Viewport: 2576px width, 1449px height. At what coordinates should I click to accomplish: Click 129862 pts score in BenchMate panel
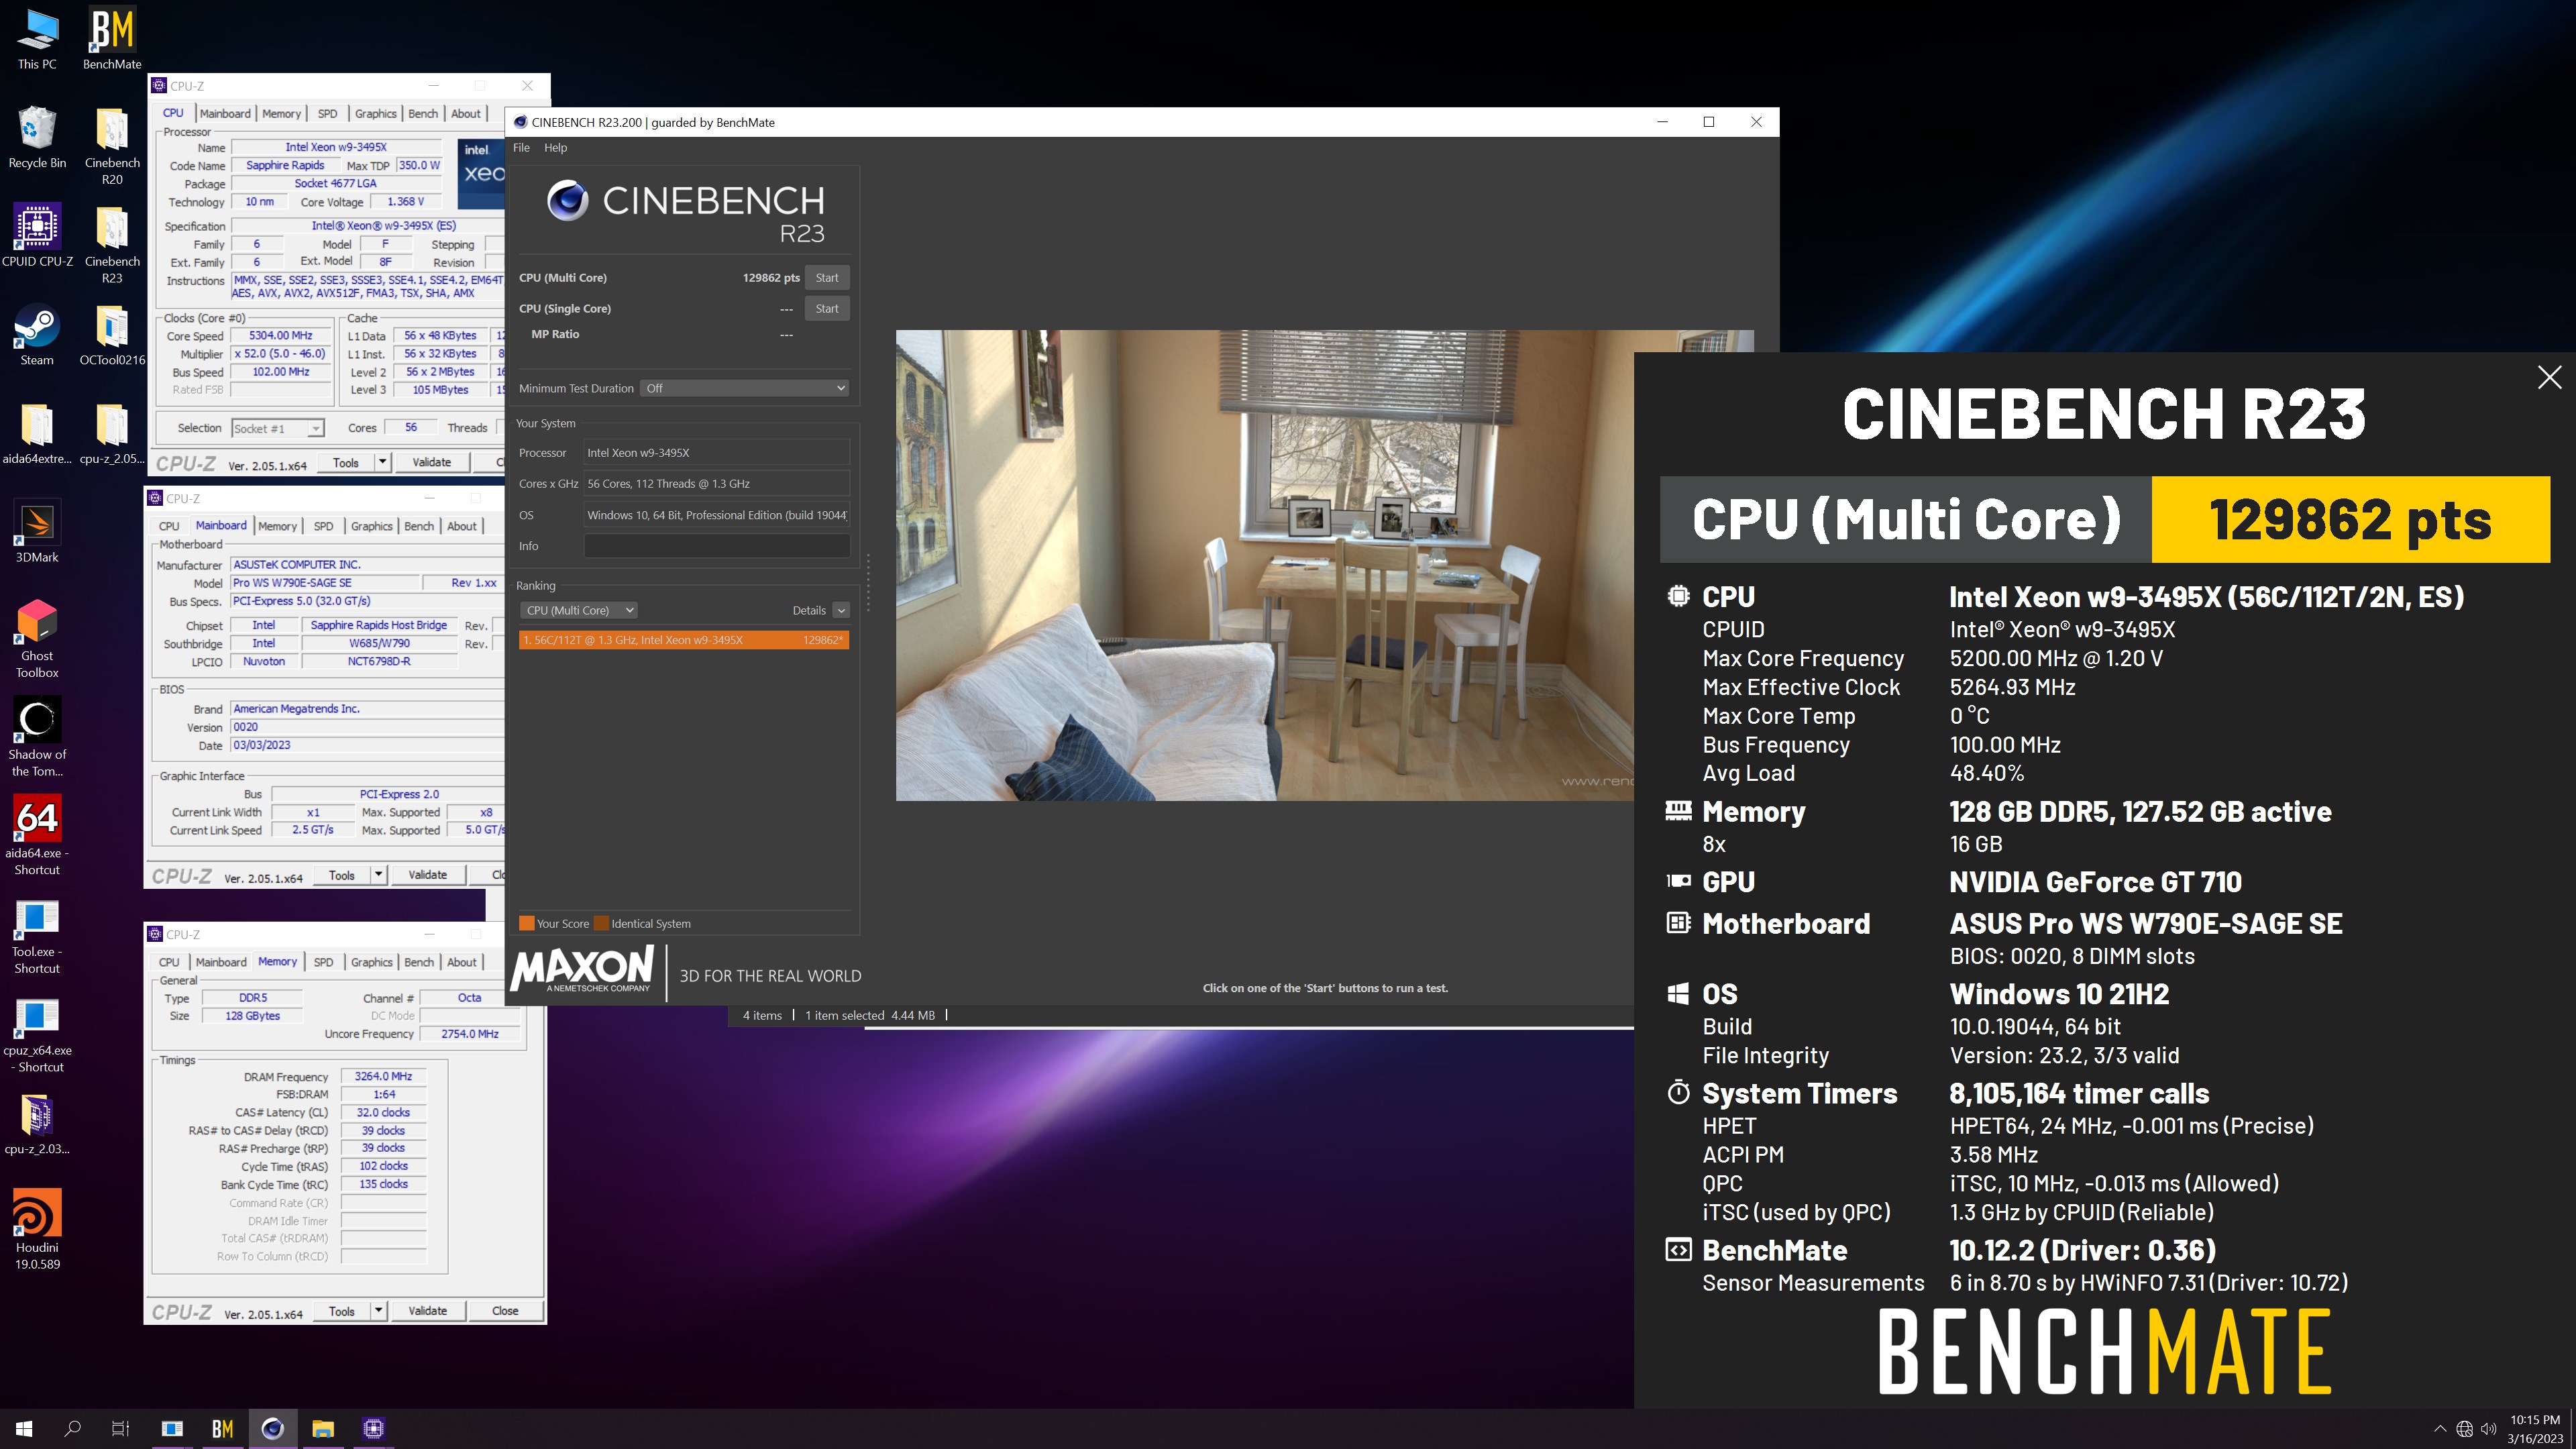click(2350, 519)
